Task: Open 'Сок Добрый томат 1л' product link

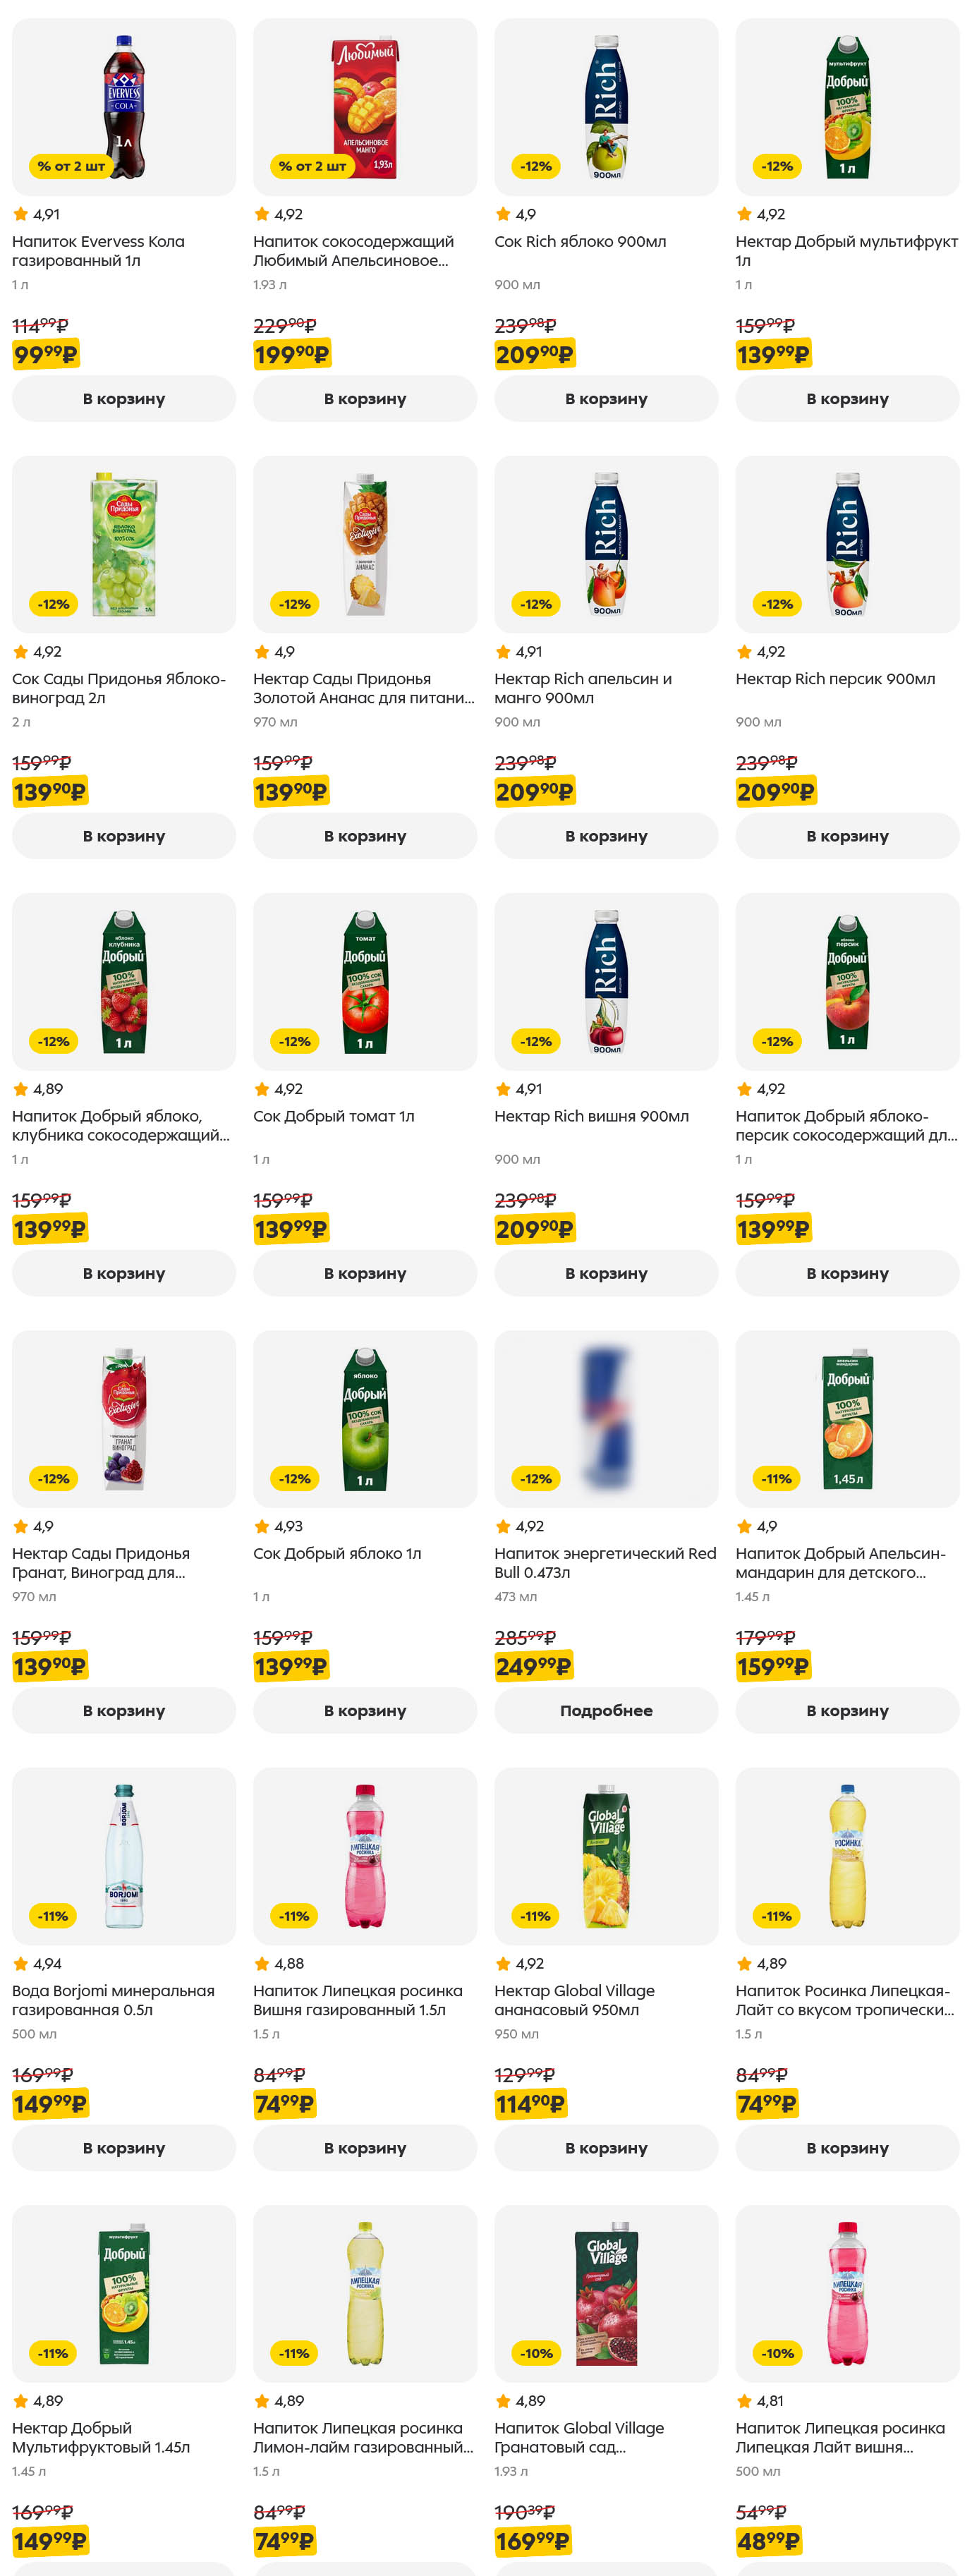Action: click(333, 1116)
